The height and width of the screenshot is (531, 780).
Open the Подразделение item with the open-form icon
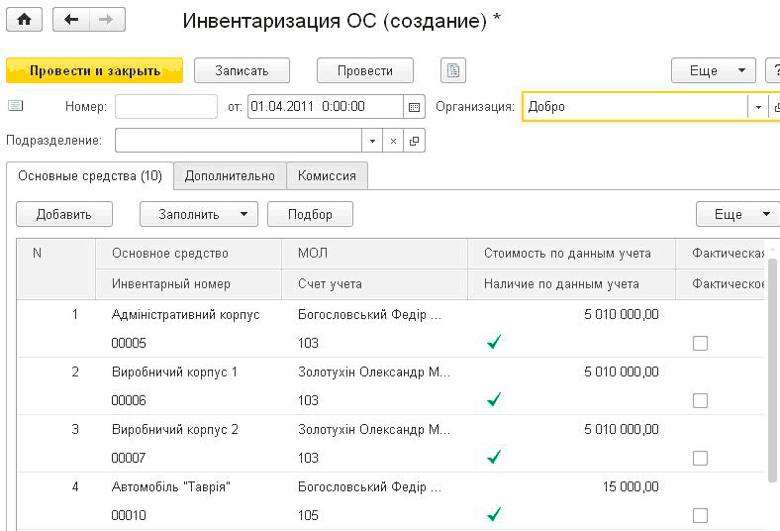414,141
